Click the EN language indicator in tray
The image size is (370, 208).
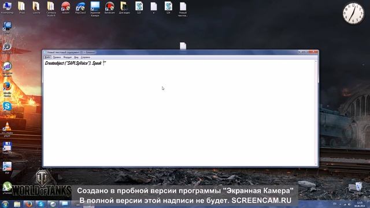coord(335,204)
